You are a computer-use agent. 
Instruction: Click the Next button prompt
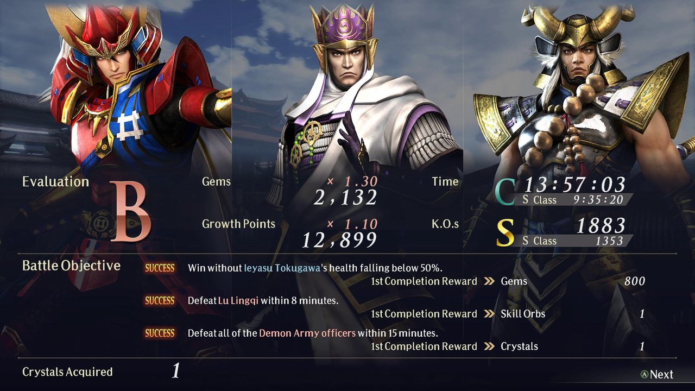click(656, 374)
